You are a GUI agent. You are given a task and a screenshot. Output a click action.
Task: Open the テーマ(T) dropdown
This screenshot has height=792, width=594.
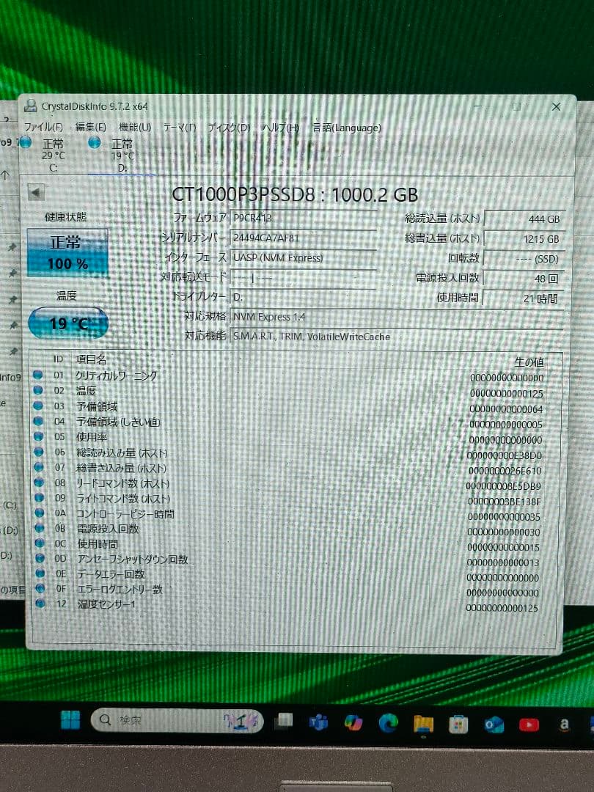(180, 128)
